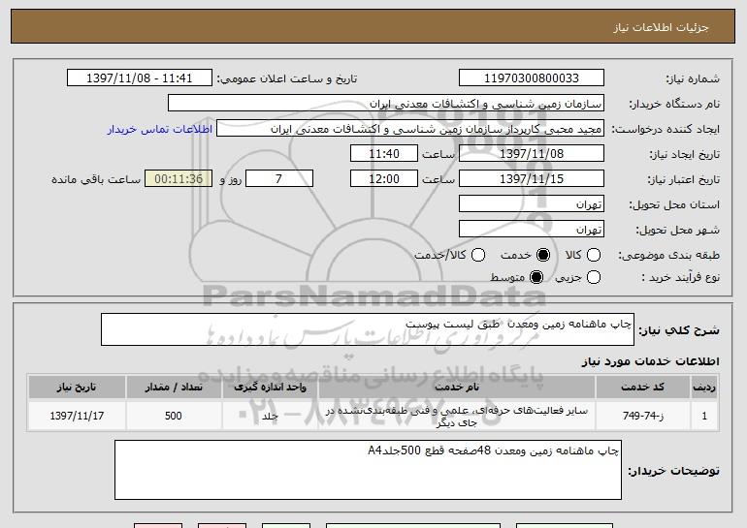Click the شماره نیاز field 11970300800033
This screenshot has height=528, width=747.
[532, 78]
